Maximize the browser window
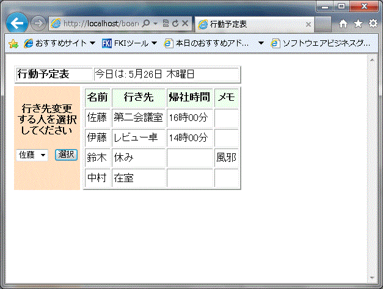The image size is (383, 289). [341, 7]
